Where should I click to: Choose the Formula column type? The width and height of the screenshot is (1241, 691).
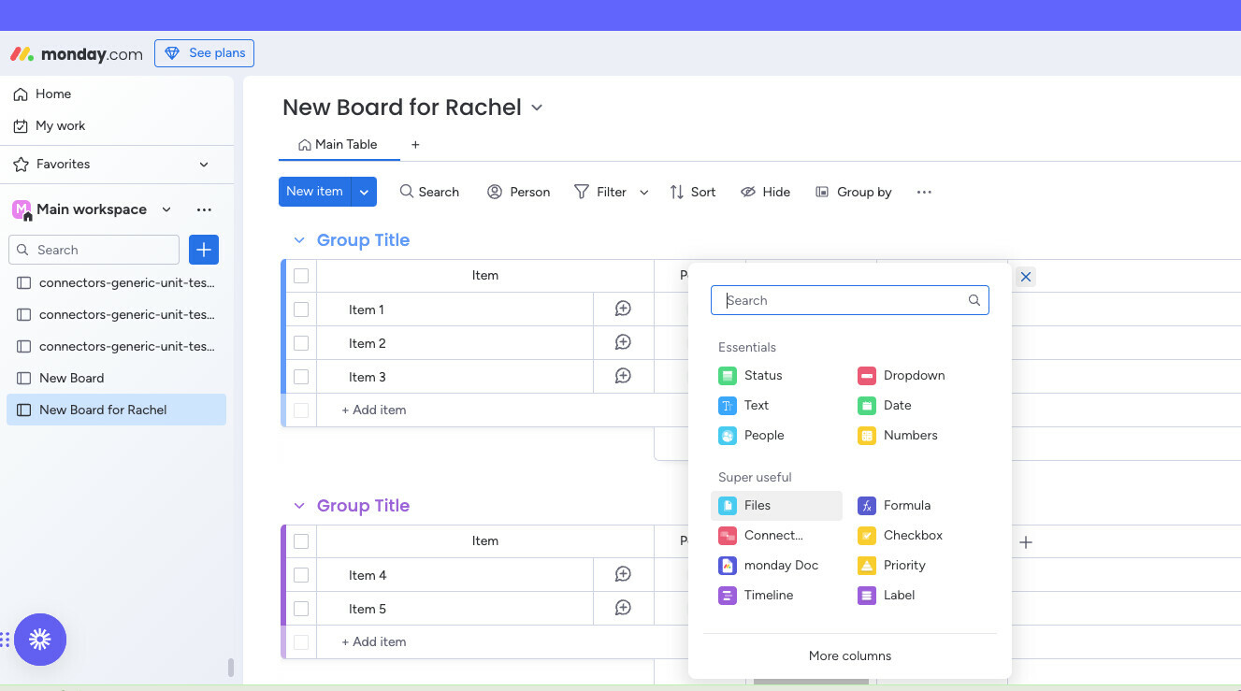[x=895, y=505]
